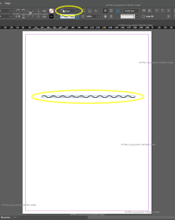Expand the stroke color arrow

[56, 16]
